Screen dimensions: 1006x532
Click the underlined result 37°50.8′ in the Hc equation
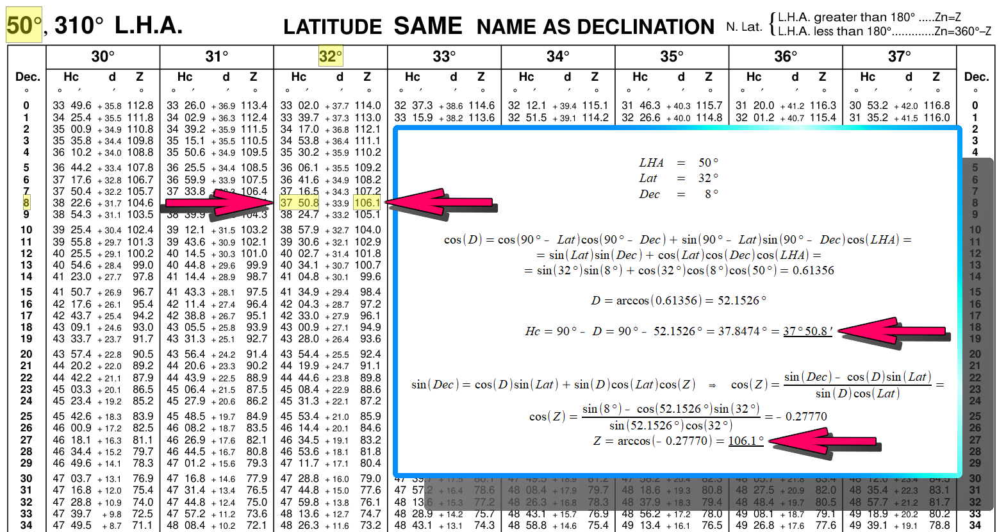coord(807,331)
